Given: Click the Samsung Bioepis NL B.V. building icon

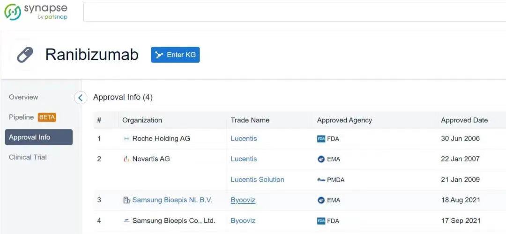Looking at the screenshot, I should click(126, 200).
